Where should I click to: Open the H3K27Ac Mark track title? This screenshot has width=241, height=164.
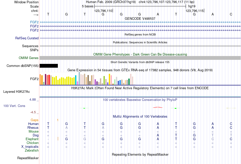[140, 88]
